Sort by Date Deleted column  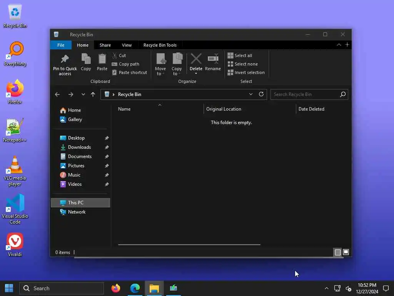pyautogui.click(x=311, y=109)
